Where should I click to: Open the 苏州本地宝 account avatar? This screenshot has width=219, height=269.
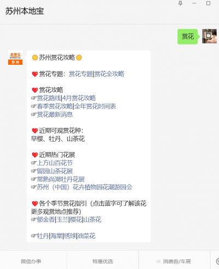tap(15, 58)
